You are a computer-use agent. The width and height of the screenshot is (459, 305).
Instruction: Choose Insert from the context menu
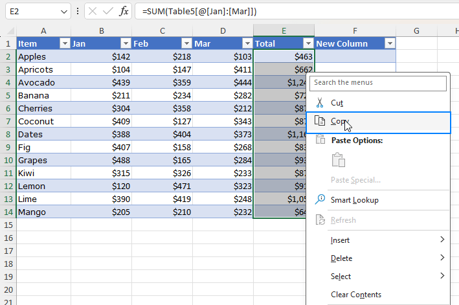378,240
